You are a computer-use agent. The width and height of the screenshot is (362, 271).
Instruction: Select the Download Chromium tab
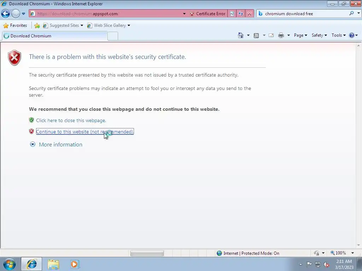pyautogui.click(x=54, y=36)
